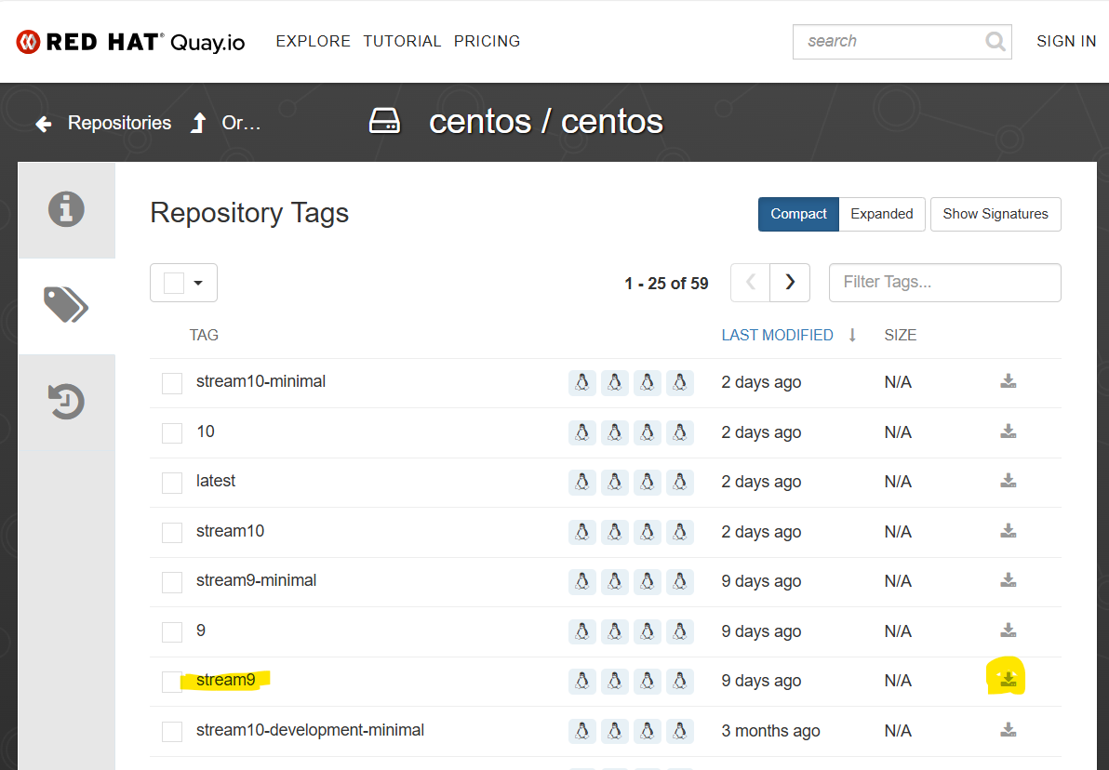Open the Explore menu
The image size is (1109, 770).
[314, 42]
